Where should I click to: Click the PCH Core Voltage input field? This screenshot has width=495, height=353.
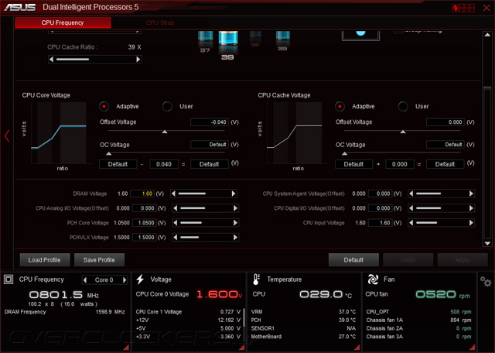pyautogui.click(x=145, y=223)
